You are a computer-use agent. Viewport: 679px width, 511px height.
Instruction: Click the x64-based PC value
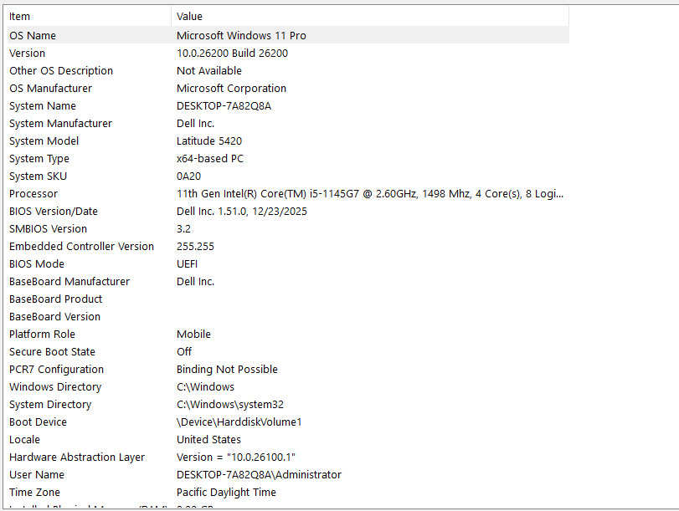pyautogui.click(x=210, y=159)
